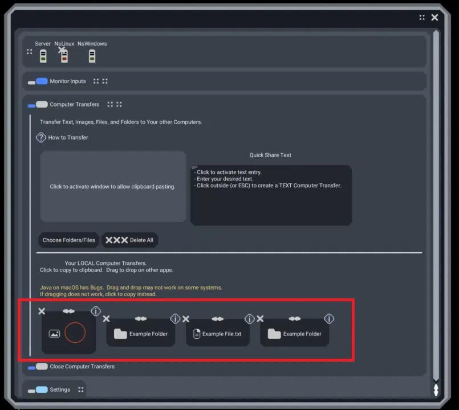Viewport: 459px width, 410px height.
Task: Click drag handle above Example Folder after File.txt
Action: (294, 319)
